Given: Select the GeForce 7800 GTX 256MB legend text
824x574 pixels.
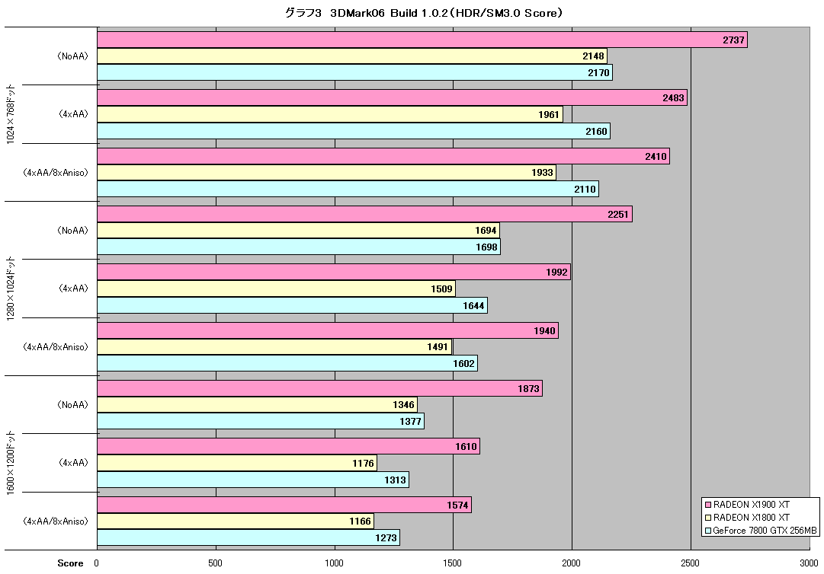Looking at the screenshot, I should click(x=765, y=531).
